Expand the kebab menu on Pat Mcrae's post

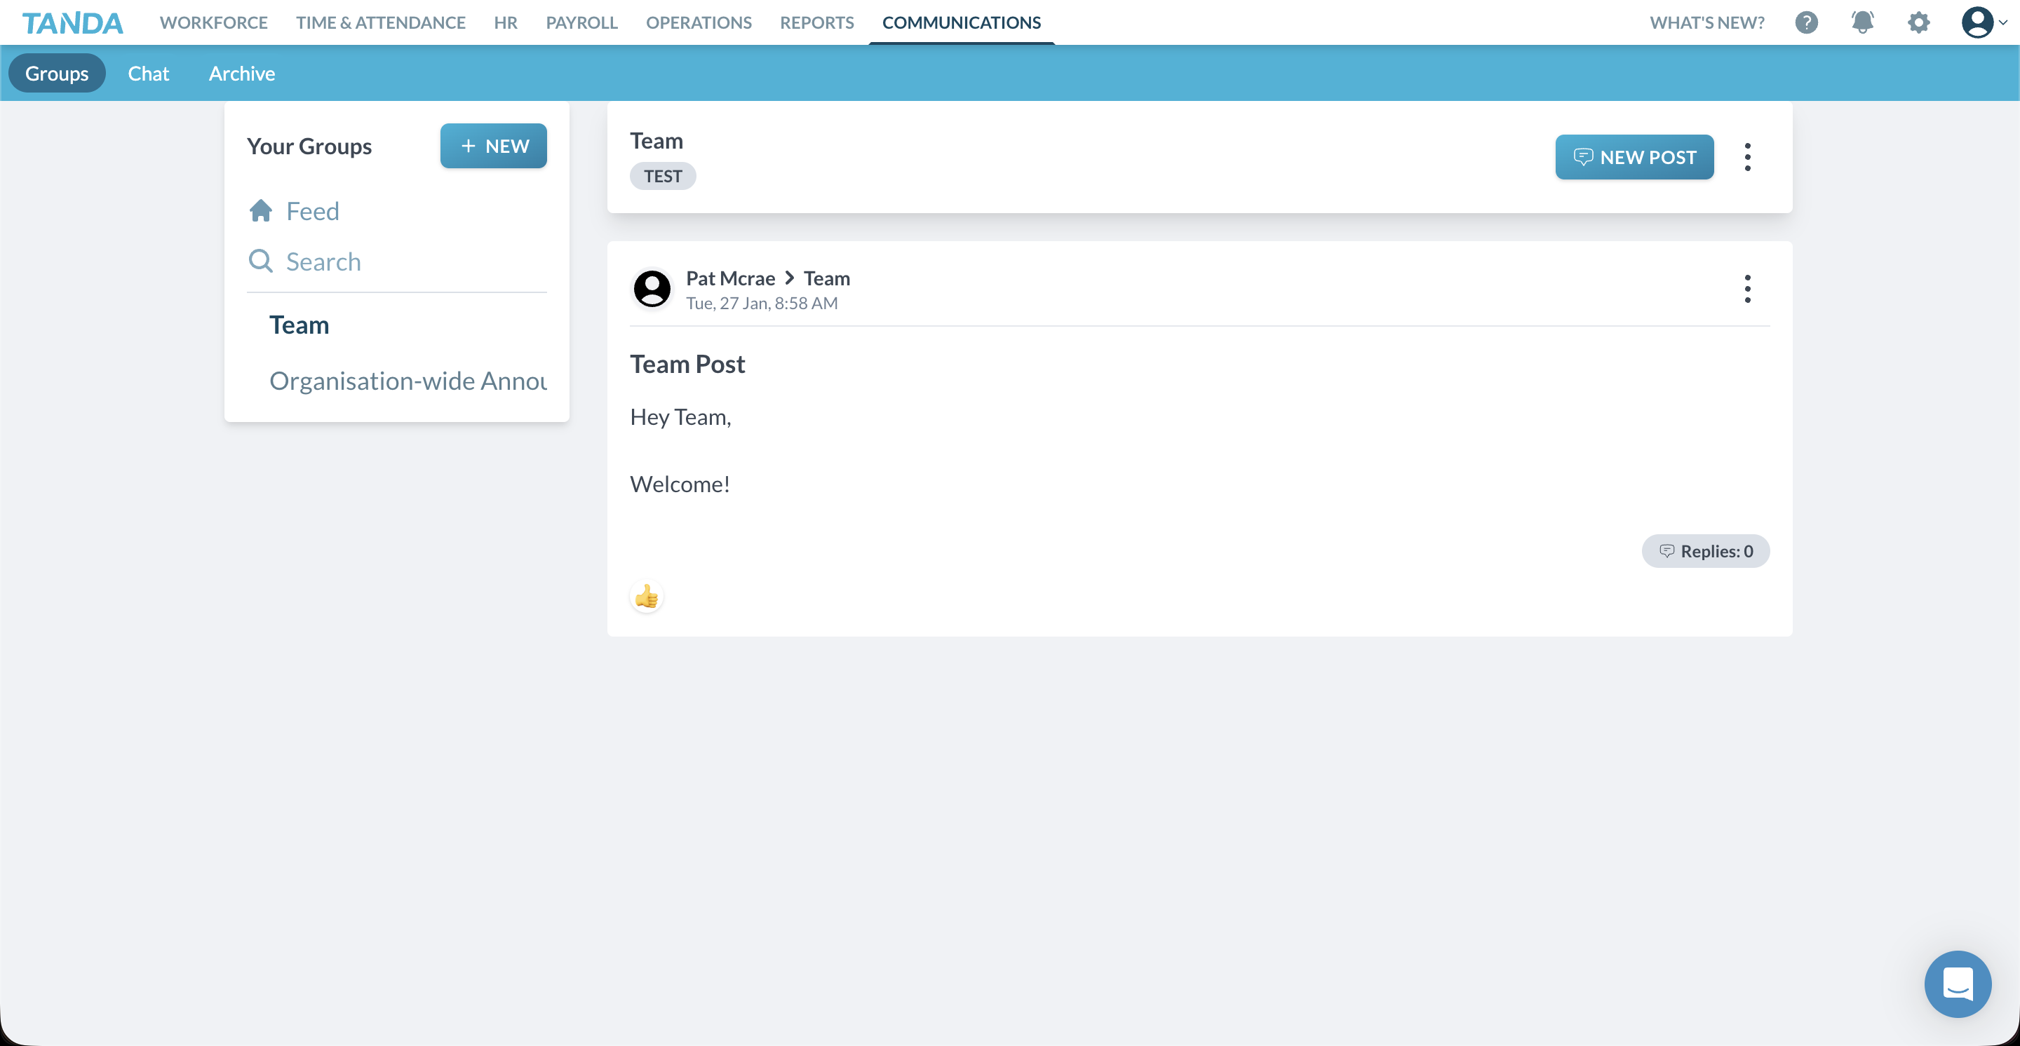click(x=1748, y=288)
